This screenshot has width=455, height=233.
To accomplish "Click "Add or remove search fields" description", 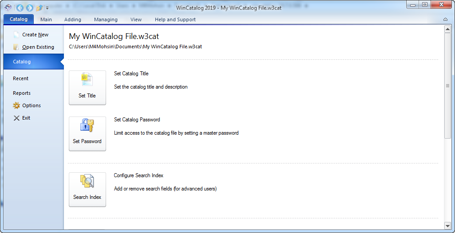I will [166, 189].
